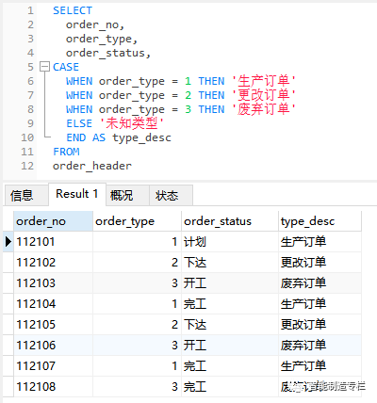Viewport: 377px width, 403px height.
Task: Click 生产订单 type_desc in row 112107
Action: pyautogui.click(x=320, y=366)
